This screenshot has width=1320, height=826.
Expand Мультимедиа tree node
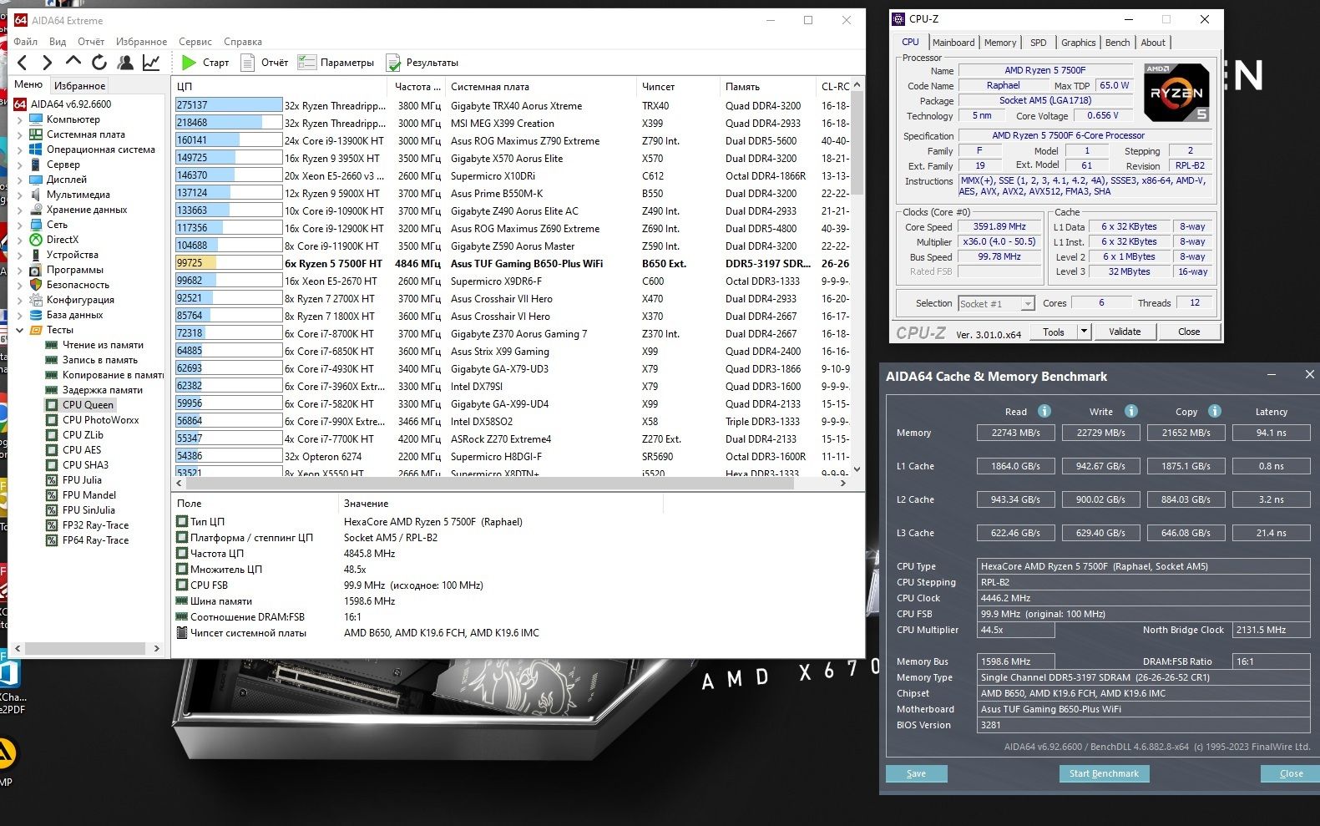[x=20, y=195]
